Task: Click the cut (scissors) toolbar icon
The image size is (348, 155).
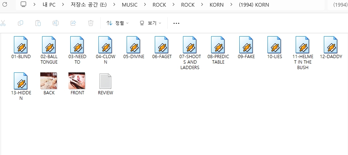Action: (3, 23)
